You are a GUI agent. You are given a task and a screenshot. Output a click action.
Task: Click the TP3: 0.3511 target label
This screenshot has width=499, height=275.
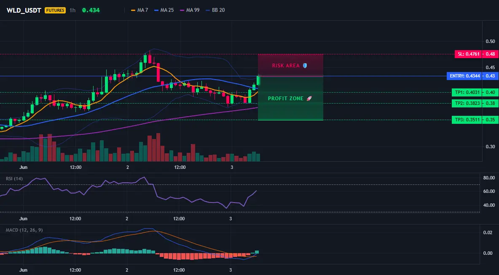pos(467,120)
